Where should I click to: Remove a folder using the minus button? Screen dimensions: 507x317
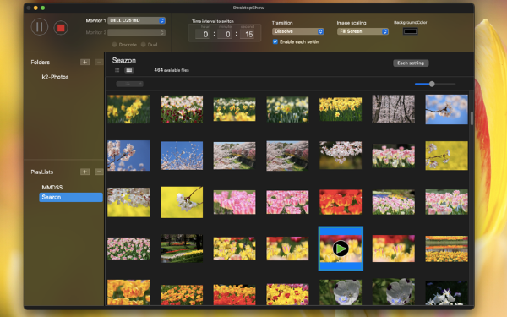coord(99,62)
